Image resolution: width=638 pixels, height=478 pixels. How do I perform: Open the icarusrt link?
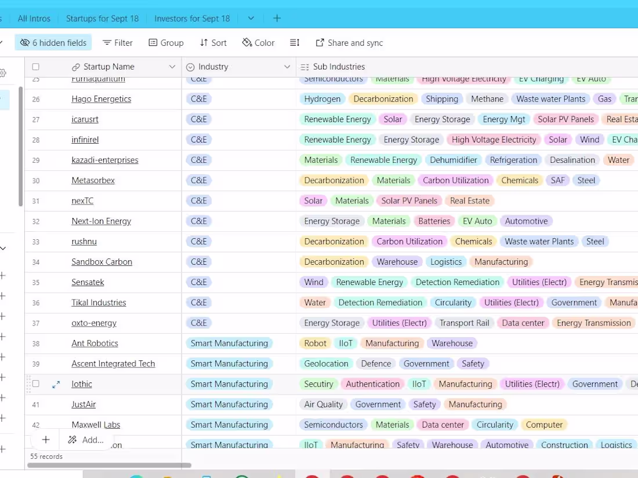(85, 119)
